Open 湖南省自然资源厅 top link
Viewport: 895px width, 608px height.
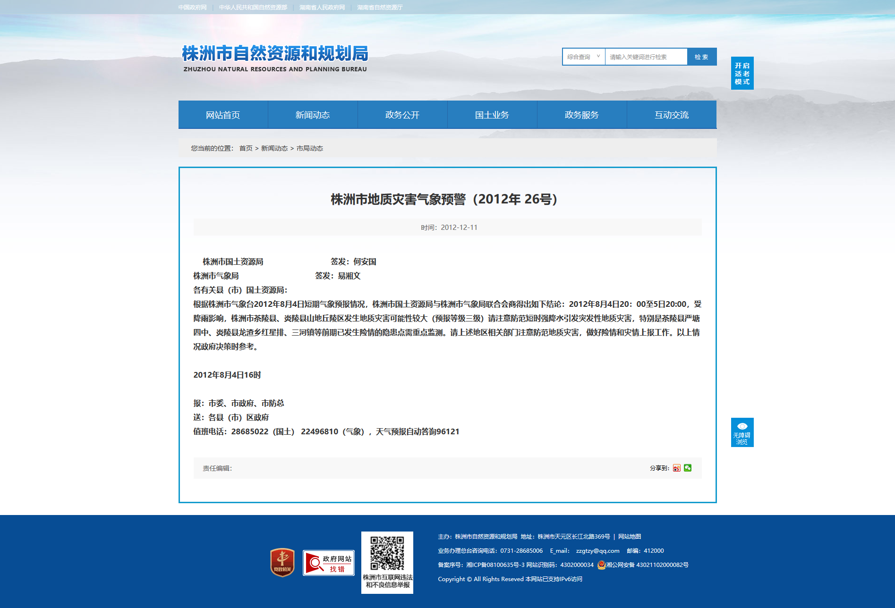pyautogui.click(x=380, y=8)
